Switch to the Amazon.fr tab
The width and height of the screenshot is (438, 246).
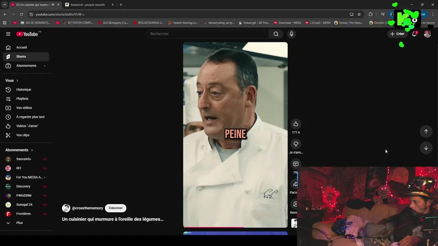point(89,4)
